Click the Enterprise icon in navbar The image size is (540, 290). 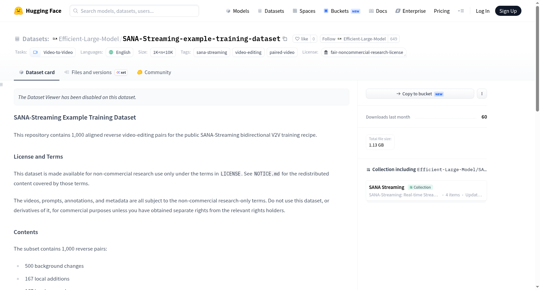(x=398, y=11)
